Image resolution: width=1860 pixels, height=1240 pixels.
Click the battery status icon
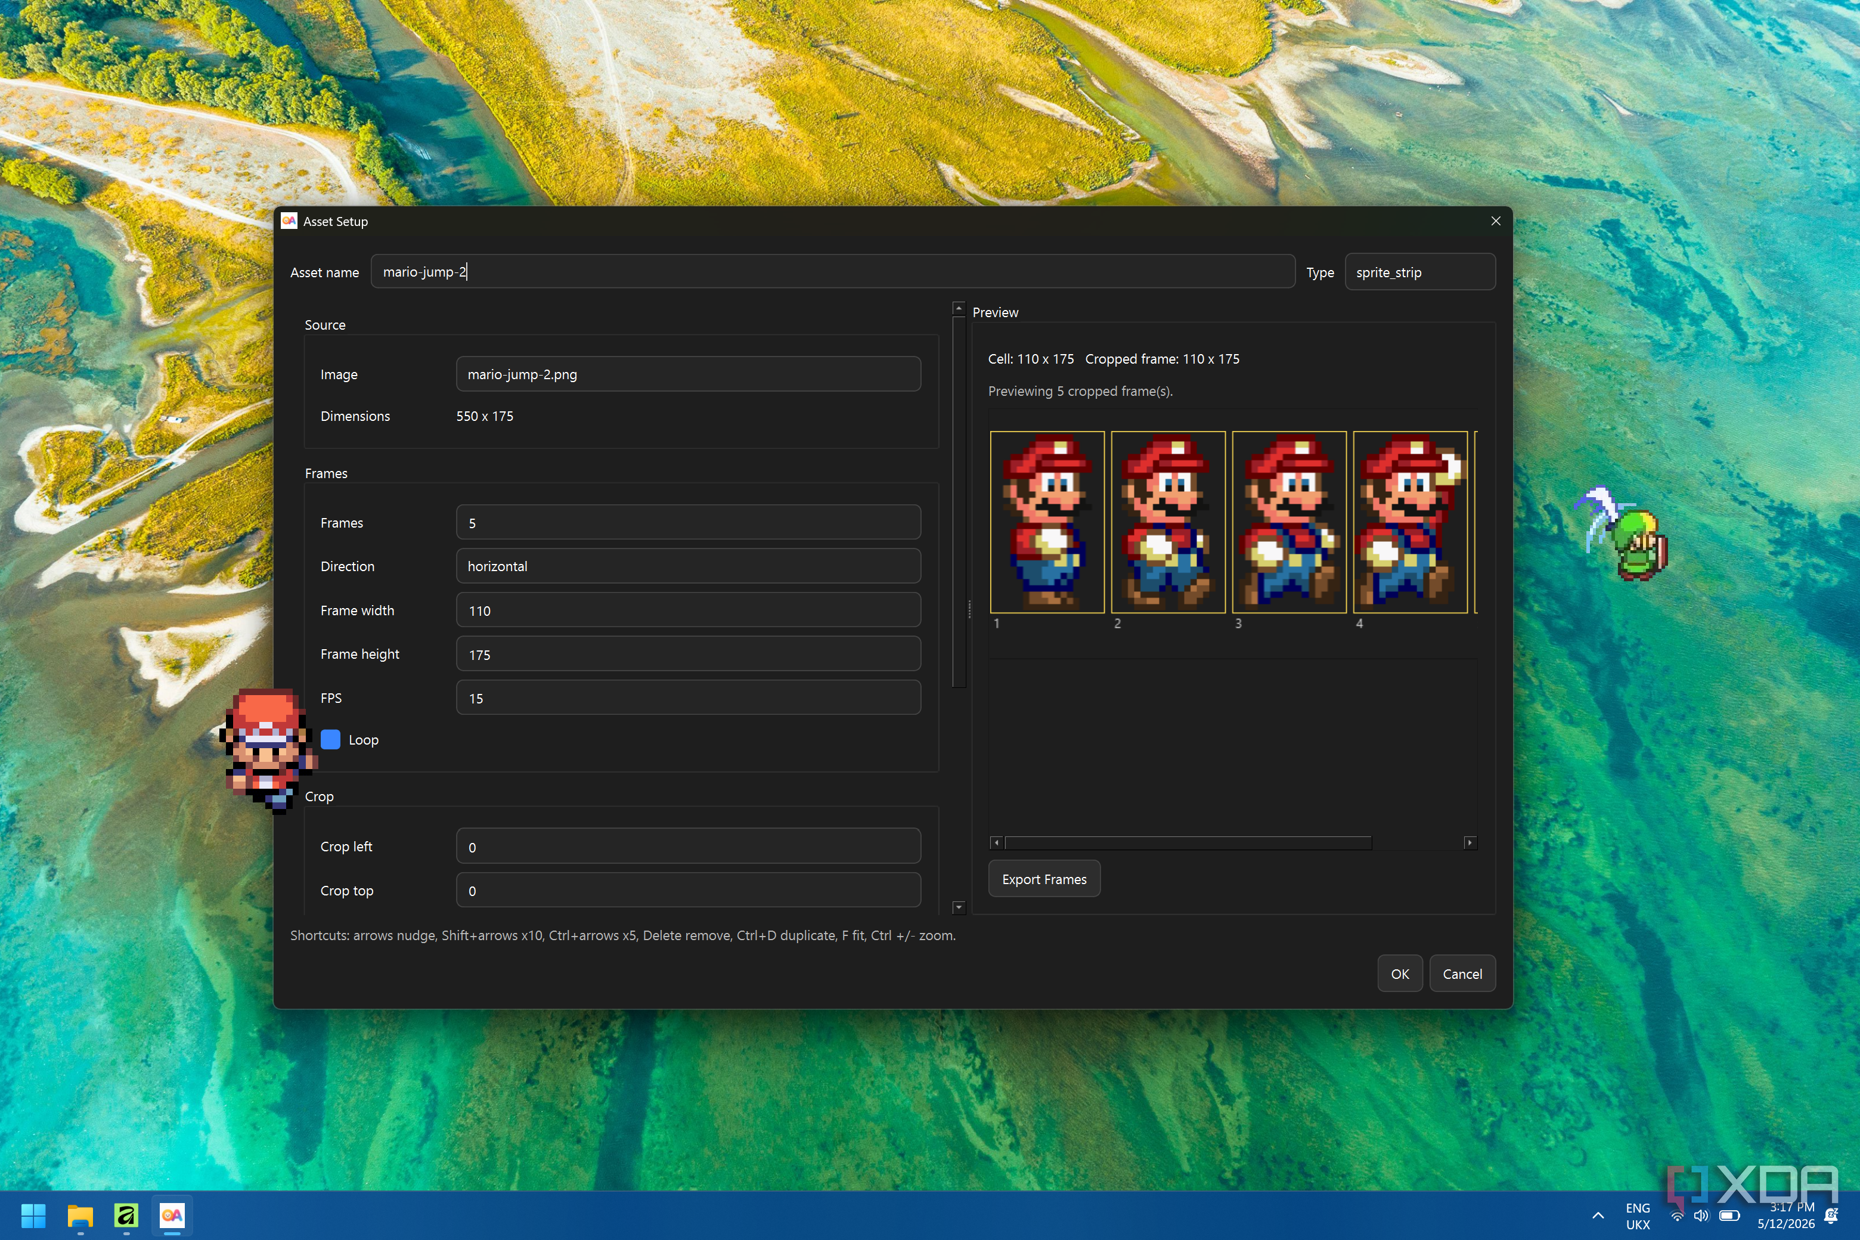pyautogui.click(x=1729, y=1216)
